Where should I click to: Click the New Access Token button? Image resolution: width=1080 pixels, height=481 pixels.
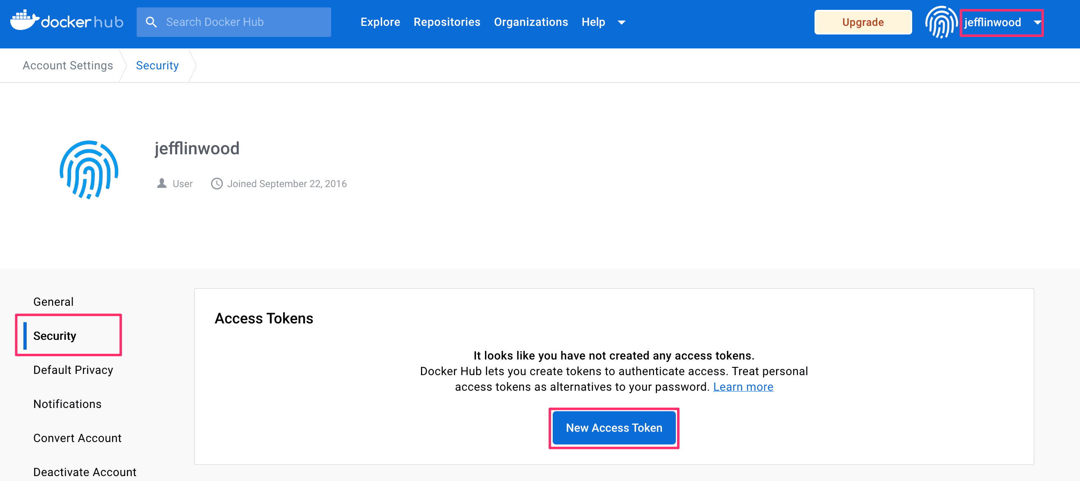(614, 428)
